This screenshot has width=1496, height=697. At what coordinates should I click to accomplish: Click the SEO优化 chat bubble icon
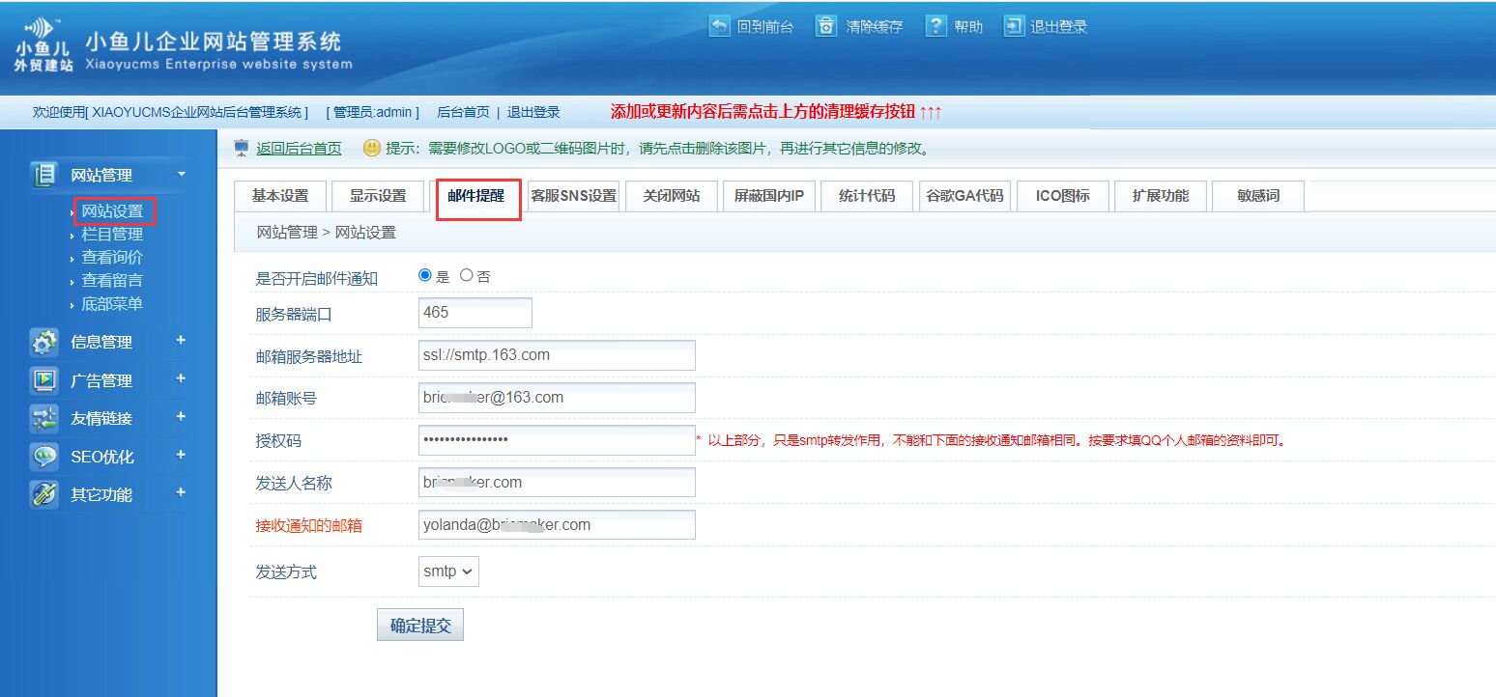click(44, 457)
